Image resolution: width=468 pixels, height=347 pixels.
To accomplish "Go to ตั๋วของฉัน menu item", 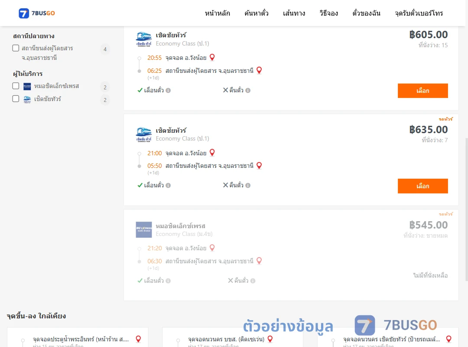I will [366, 13].
